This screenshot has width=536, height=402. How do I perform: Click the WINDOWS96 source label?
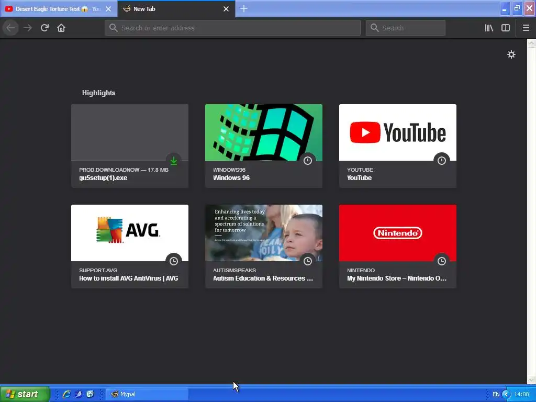[229, 170]
